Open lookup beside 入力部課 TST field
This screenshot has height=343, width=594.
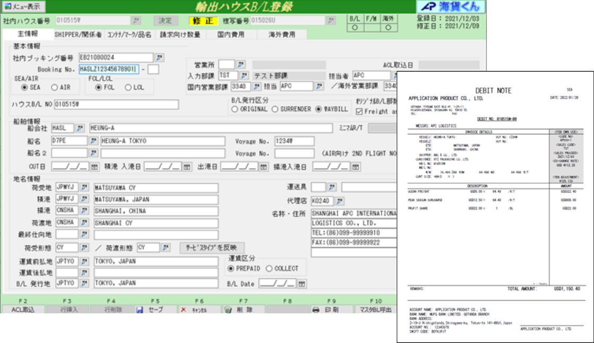coord(244,76)
